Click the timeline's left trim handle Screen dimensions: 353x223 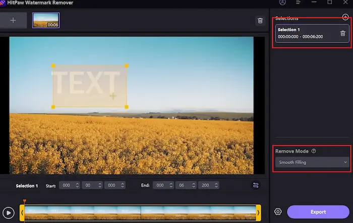tap(22, 212)
